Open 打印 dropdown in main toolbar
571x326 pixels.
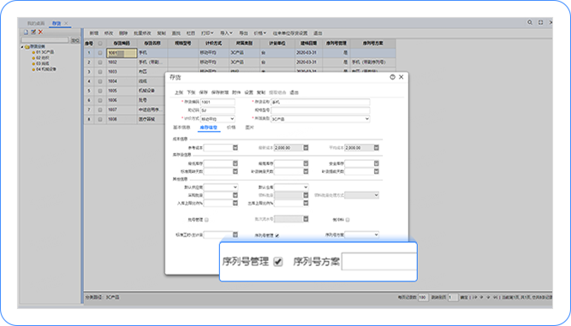pos(207,33)
